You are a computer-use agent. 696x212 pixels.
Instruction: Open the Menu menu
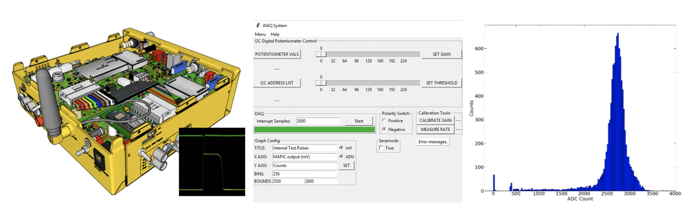260,34
